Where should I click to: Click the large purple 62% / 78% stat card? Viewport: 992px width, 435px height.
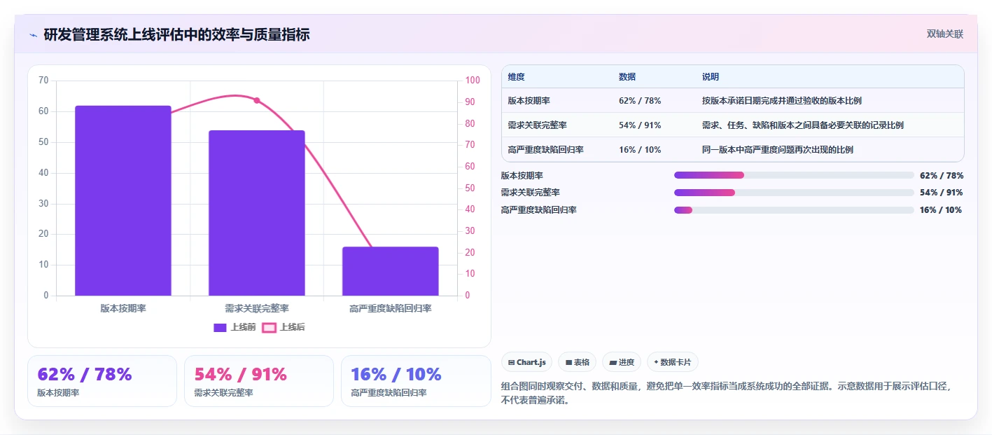point(102,381)
